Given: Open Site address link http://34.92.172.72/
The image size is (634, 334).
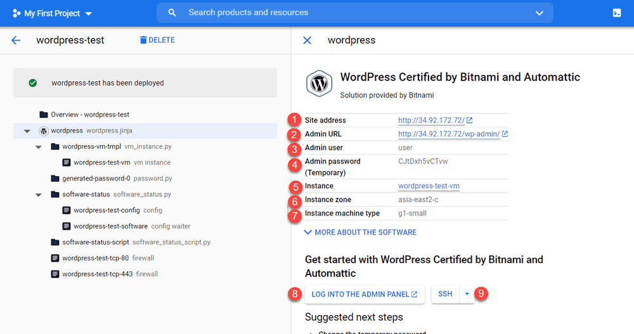Looking at the screenshot, I should (x=431, y=120).
